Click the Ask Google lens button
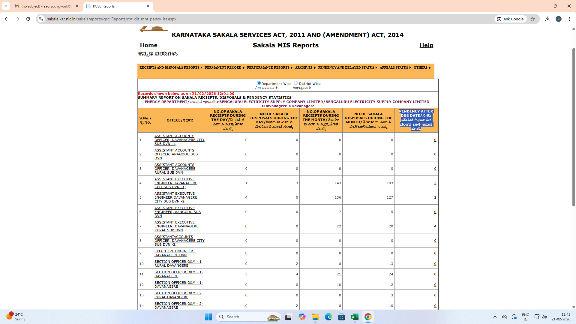The image size is (576, 324). click(x=510, y=19)
